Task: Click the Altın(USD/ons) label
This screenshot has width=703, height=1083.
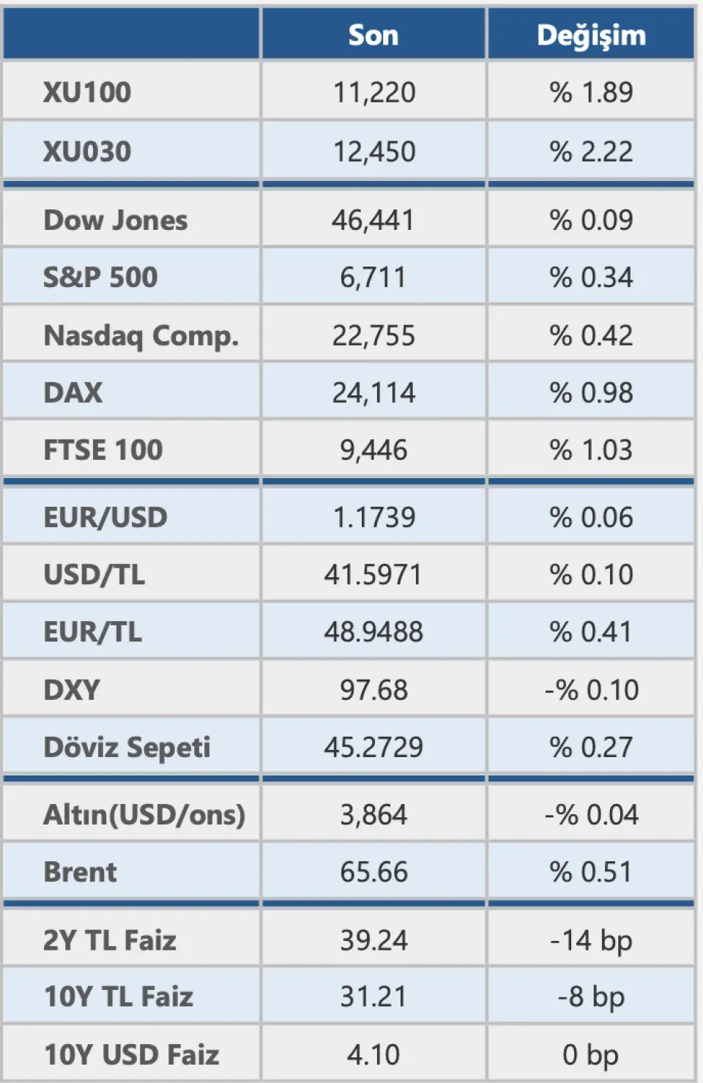Action: click(x=144, y=815)
